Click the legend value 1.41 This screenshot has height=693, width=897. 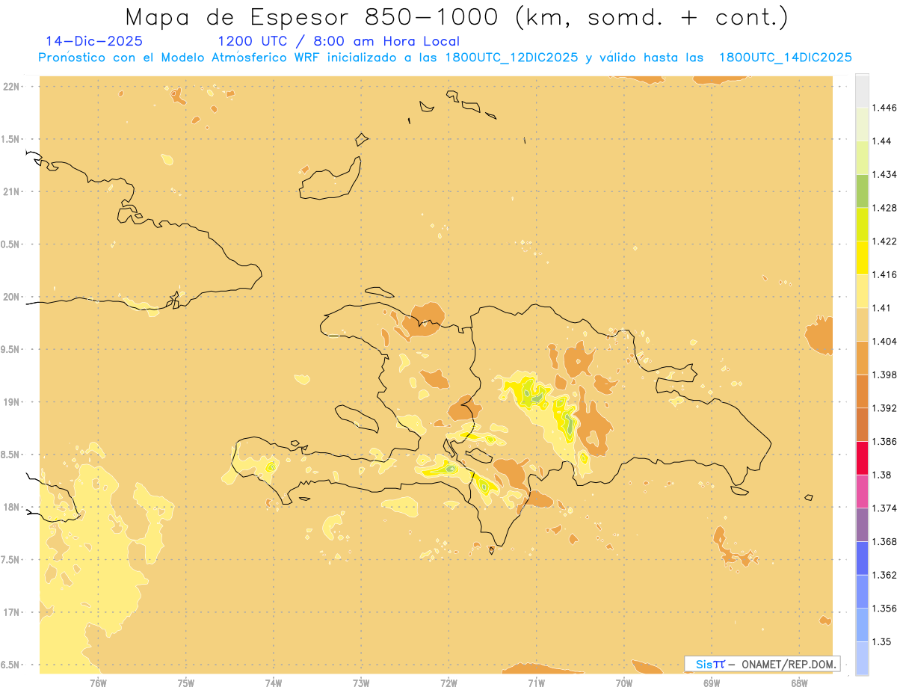point(881,307)
